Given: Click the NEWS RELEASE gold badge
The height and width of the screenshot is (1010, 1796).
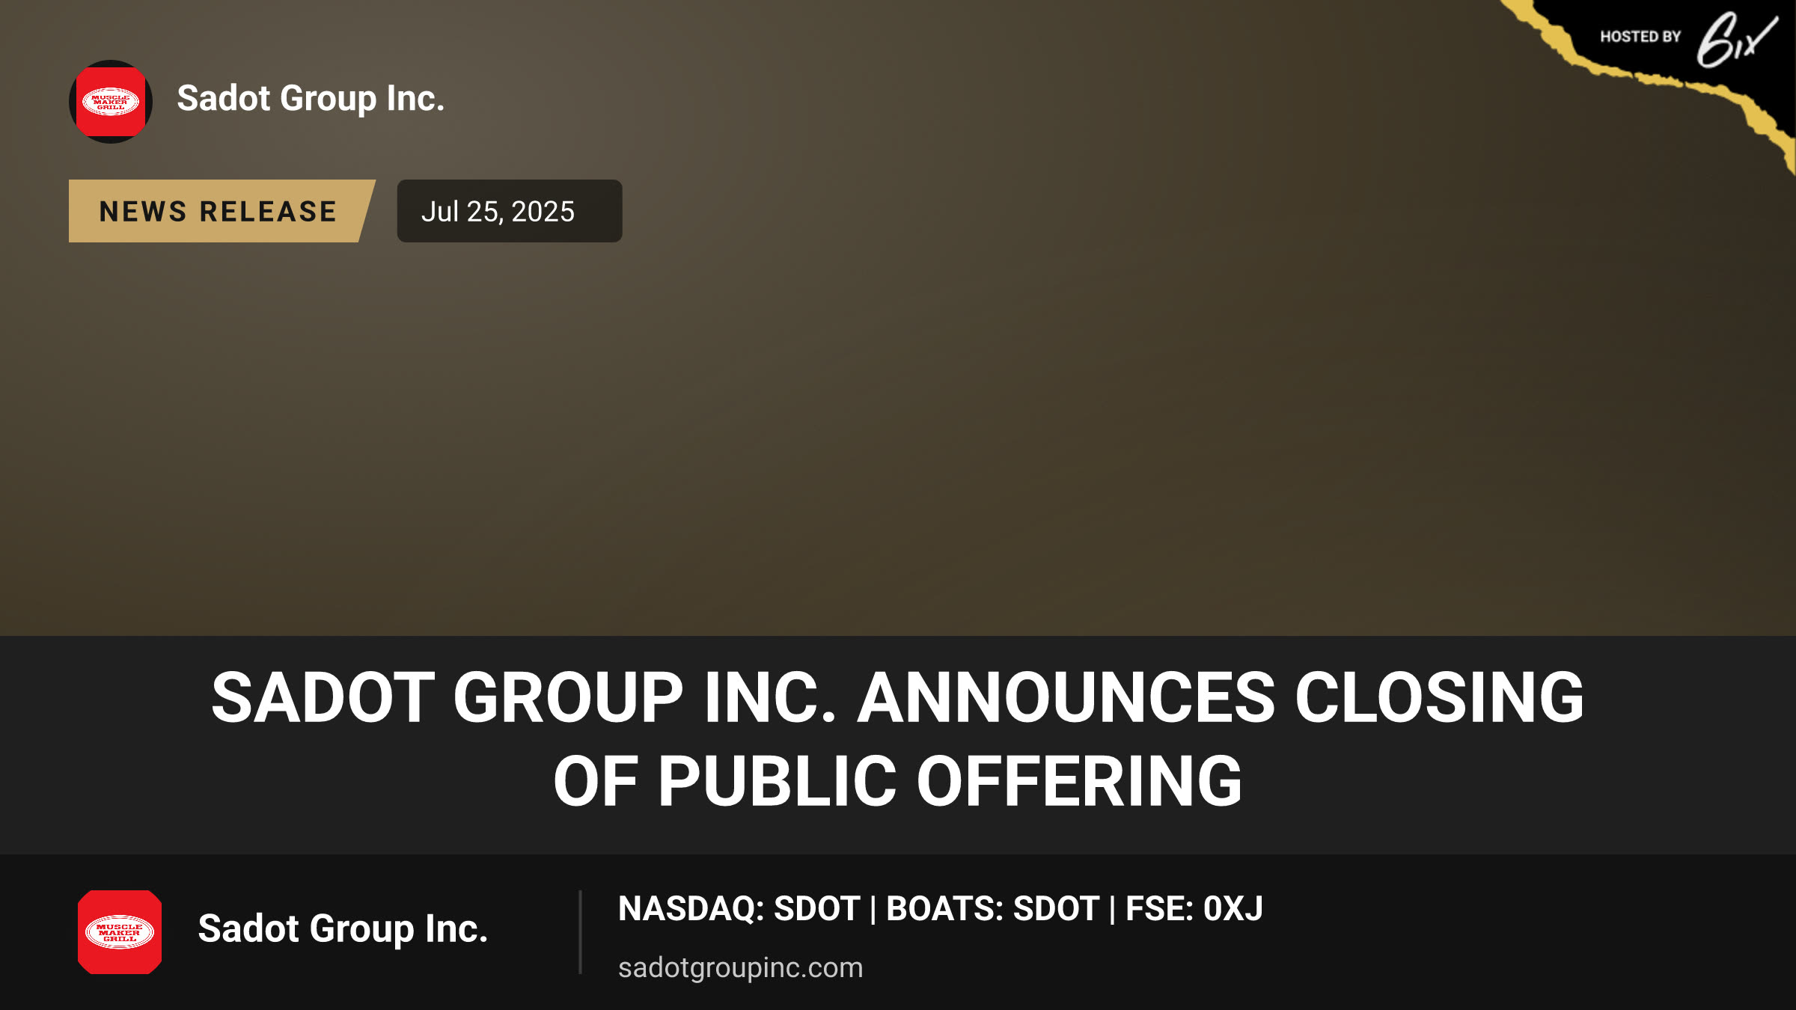Looking at the screenshot, I should pyautogui.click(x=222, y=211).
